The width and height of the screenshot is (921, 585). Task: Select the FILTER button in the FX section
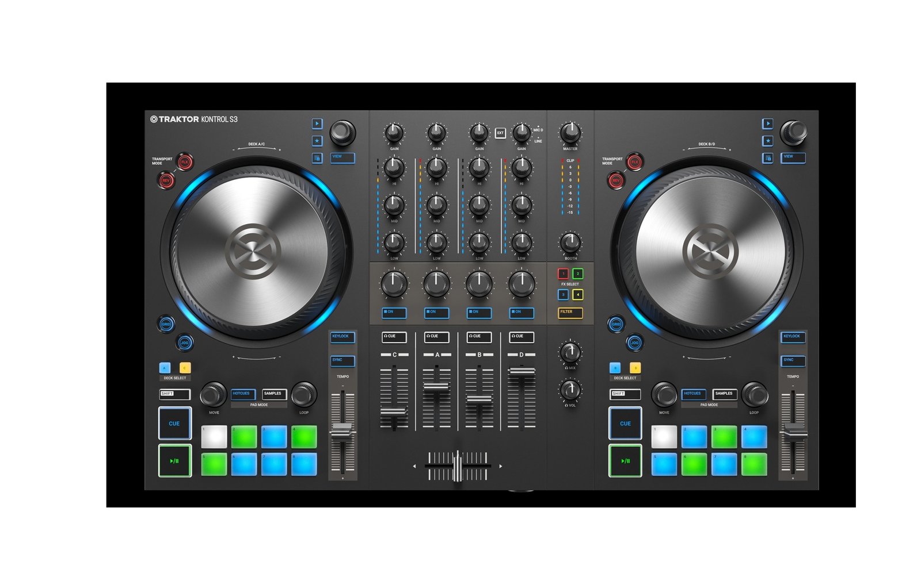pos(570,313)
